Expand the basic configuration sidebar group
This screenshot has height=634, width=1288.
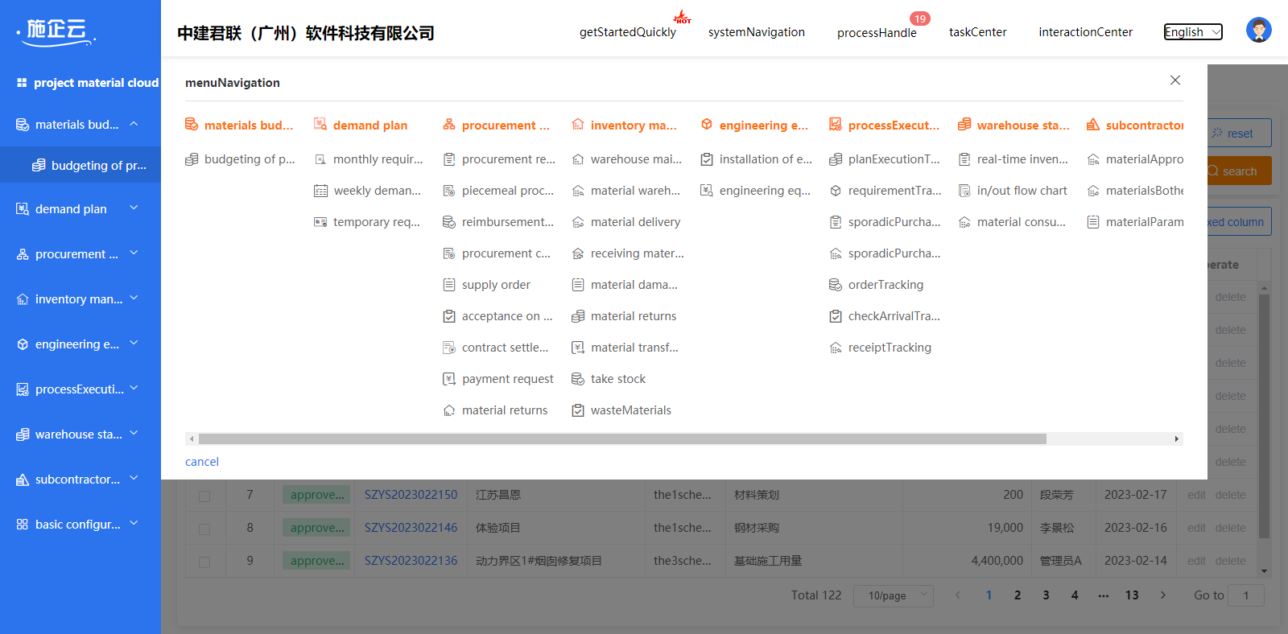coord(134,523)
